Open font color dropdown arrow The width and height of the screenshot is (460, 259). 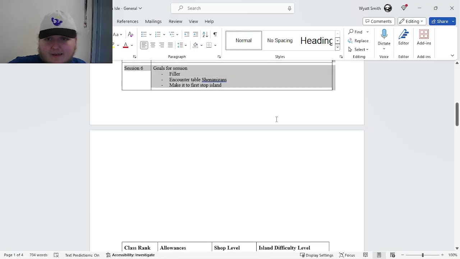[x=132, y=45]
